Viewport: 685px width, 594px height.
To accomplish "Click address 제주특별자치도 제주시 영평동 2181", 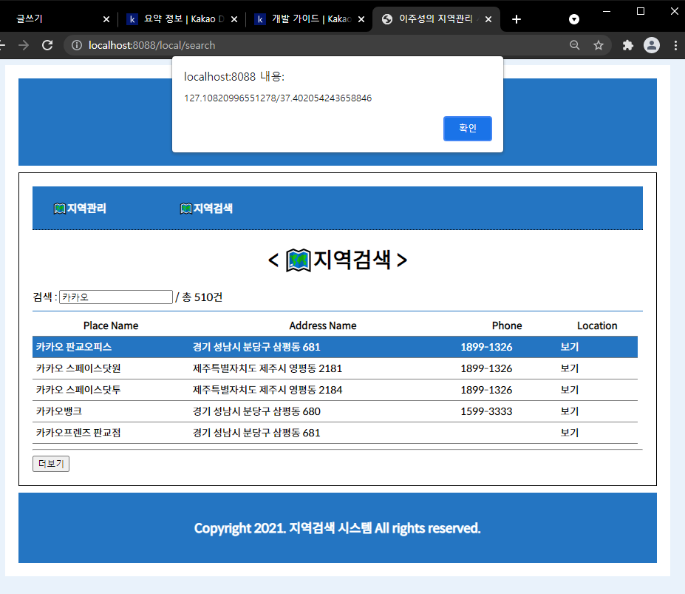I will click(267, 368).
